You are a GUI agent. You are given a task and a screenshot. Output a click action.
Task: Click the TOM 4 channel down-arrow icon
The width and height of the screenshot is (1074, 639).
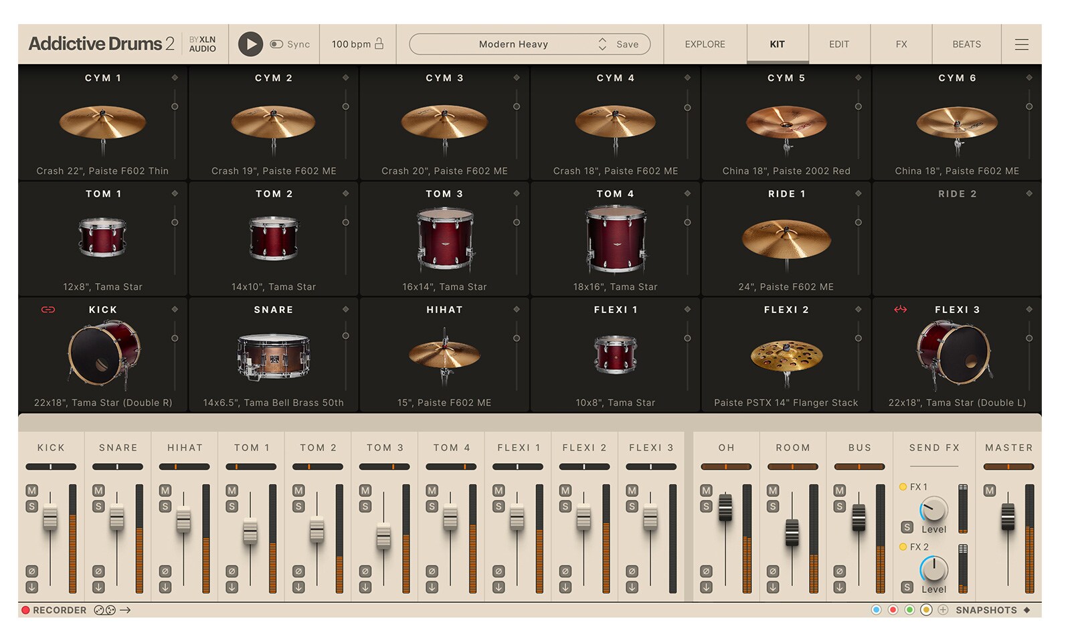click(432, 587)
